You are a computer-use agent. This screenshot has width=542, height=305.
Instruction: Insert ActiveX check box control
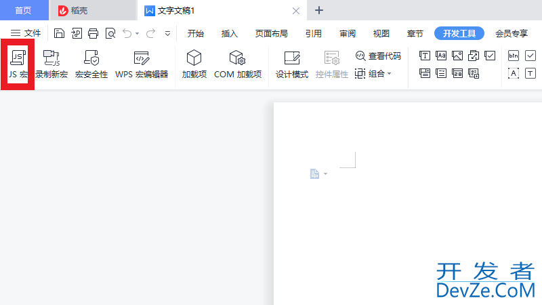(x=530, y=56)
